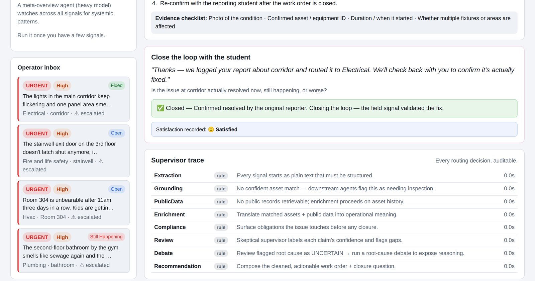Click the rule badge next to Grounding

221,189
